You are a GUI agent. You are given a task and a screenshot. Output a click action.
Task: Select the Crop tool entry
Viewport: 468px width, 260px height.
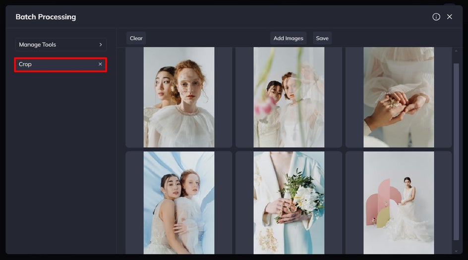coord(60,64)
